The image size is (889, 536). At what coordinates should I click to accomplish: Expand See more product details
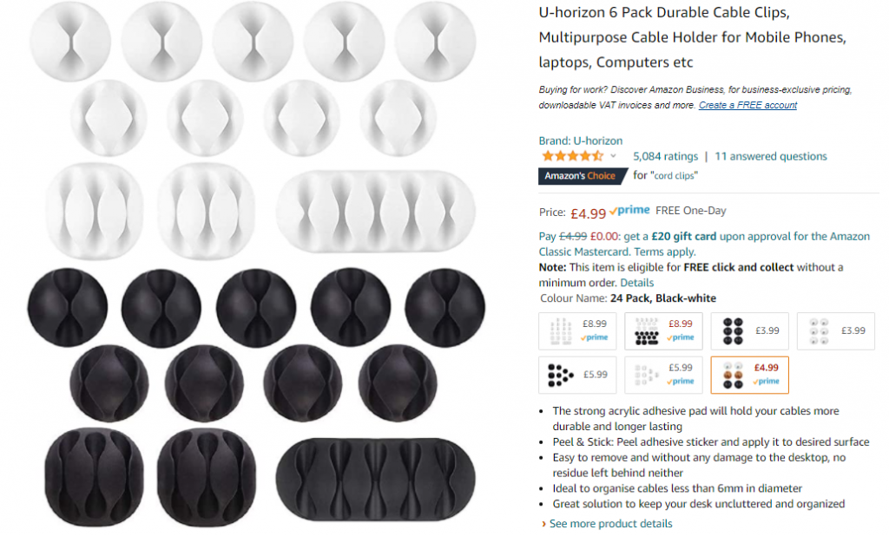[607, 524]
